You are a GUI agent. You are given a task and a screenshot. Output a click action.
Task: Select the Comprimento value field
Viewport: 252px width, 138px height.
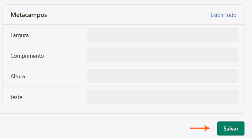point(162,56)
